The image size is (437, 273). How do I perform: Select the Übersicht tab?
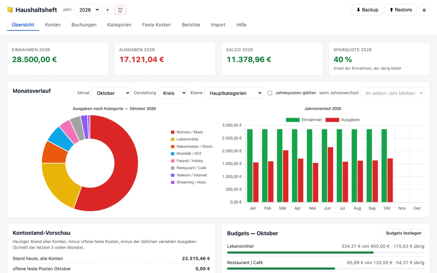[23, 25]
